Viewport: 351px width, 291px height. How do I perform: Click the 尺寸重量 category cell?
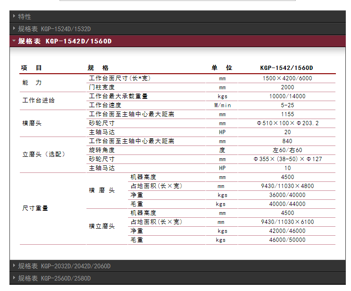point(35,208)
